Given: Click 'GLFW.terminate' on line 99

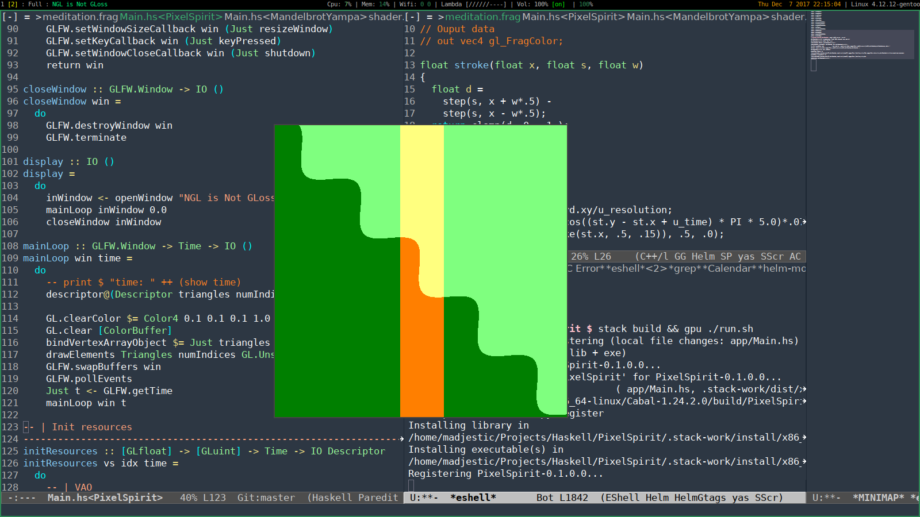Looking at the screenshot, I should click(x=86, y=137).
